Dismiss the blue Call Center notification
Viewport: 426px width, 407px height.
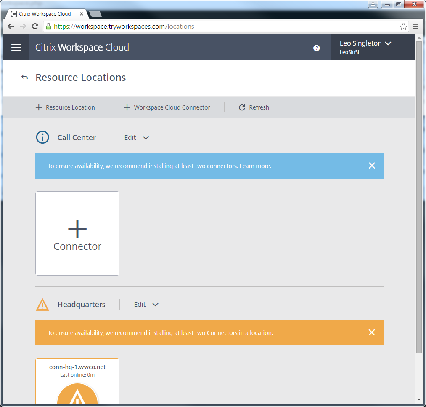[372, 166]
